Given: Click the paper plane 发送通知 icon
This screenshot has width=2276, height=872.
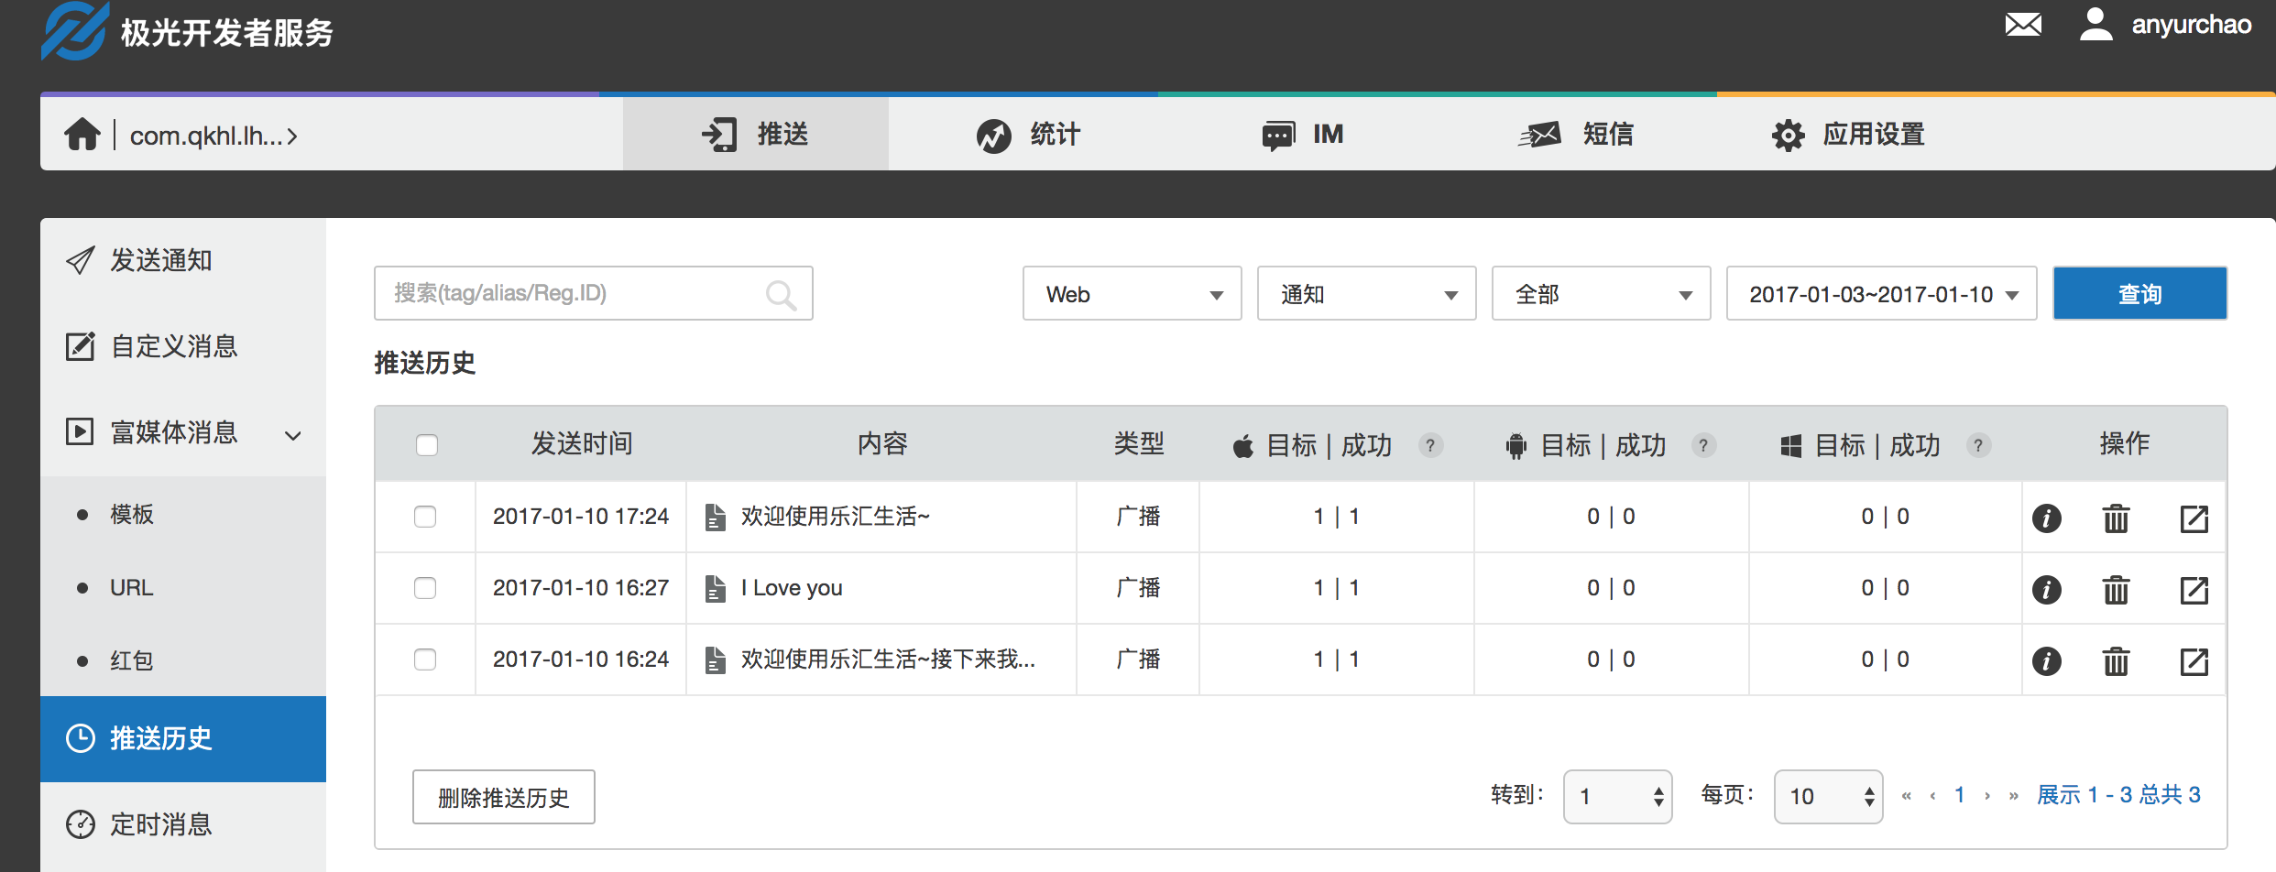Looking at the screenshot, I should point(80,260).
